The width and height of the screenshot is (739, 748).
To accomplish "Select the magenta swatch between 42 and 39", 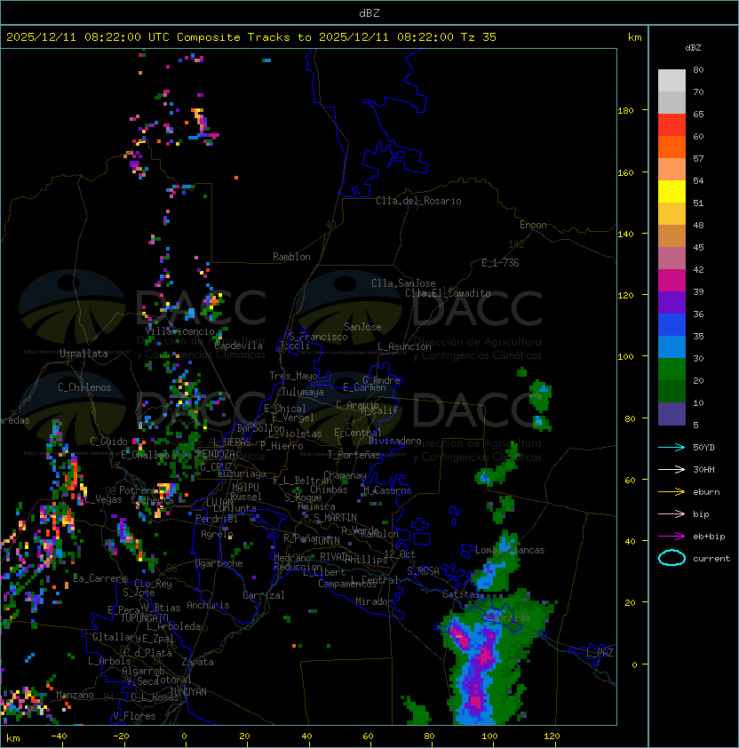I will 671,281.
